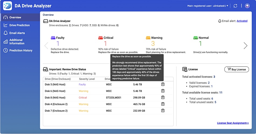256x134 pixels.
Task: Click the ST320LM001 drive model cell
Action: click(113, 98)
